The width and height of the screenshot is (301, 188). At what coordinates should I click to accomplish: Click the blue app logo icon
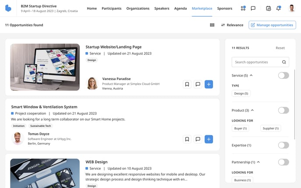pos(8,8)
